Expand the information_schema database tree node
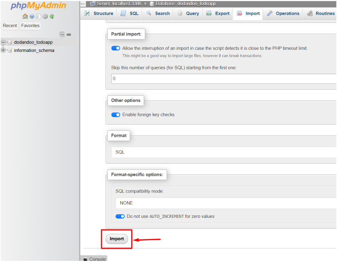The image size is (337, 263). coord(3,50)
